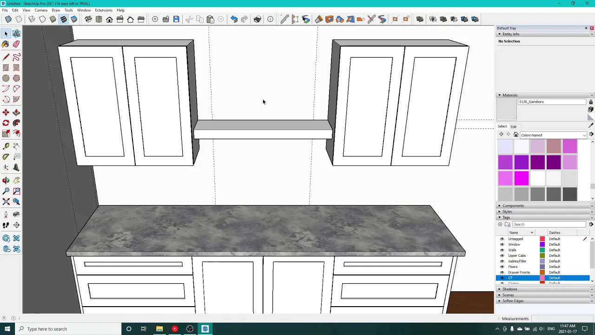Viewport: 595px width, 335px height.
Task: Click the Add Tag plus icon
Action: point(500,224)
